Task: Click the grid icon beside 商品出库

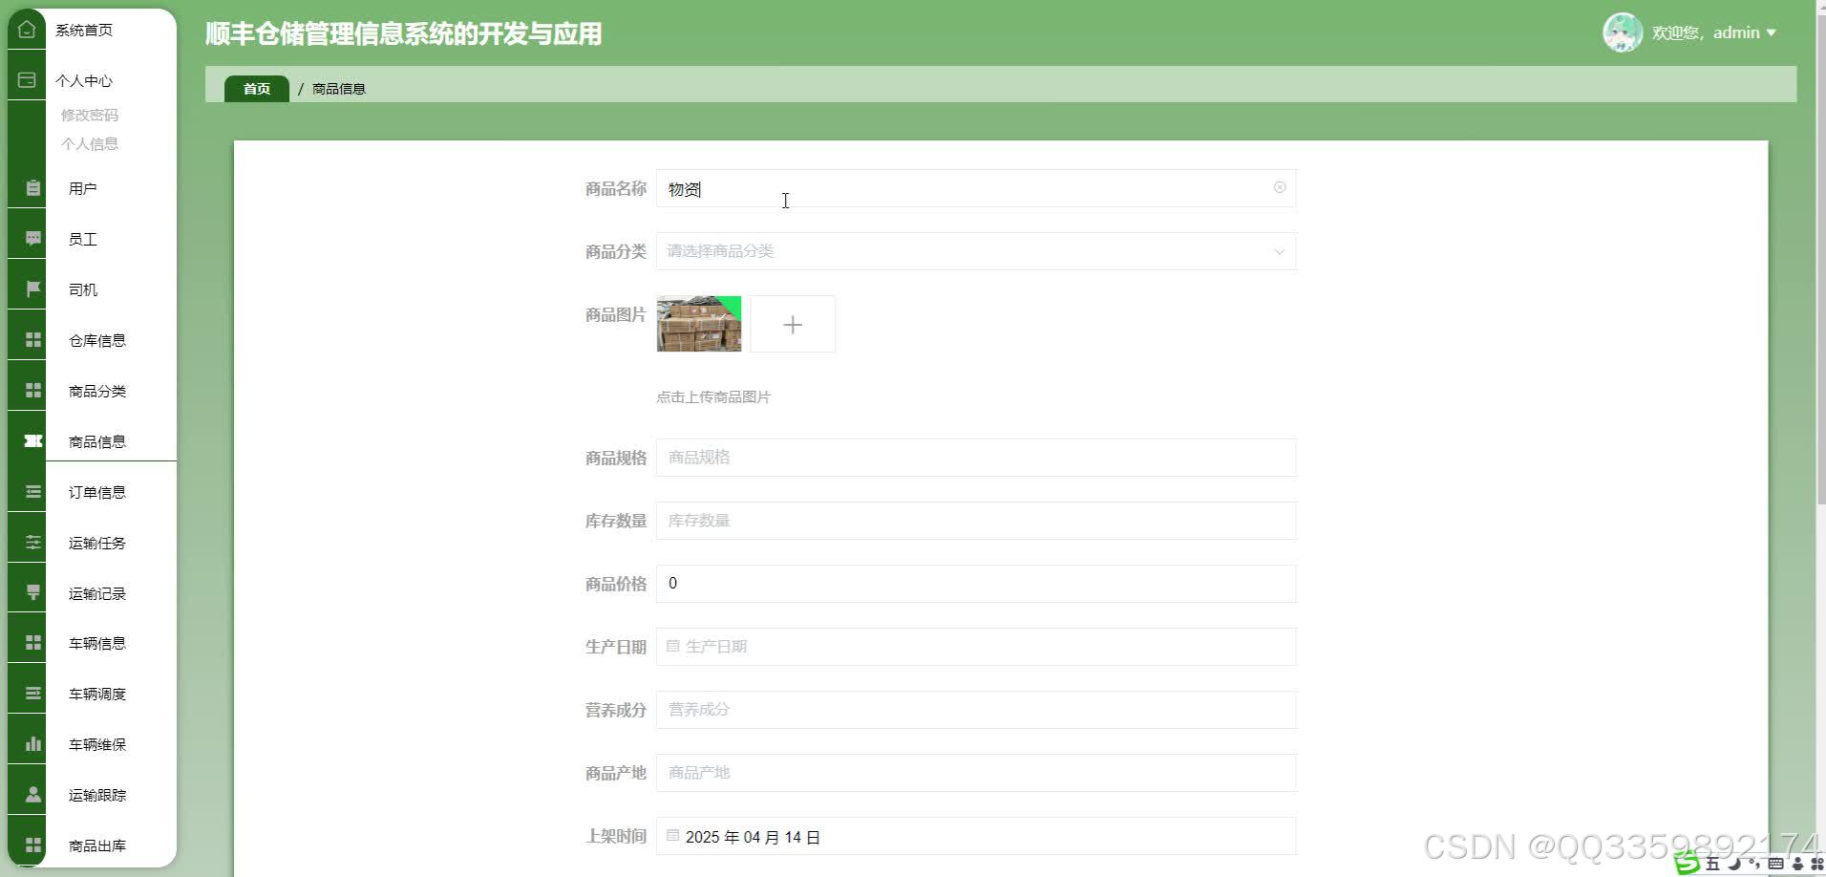Action: click(33, 845)
